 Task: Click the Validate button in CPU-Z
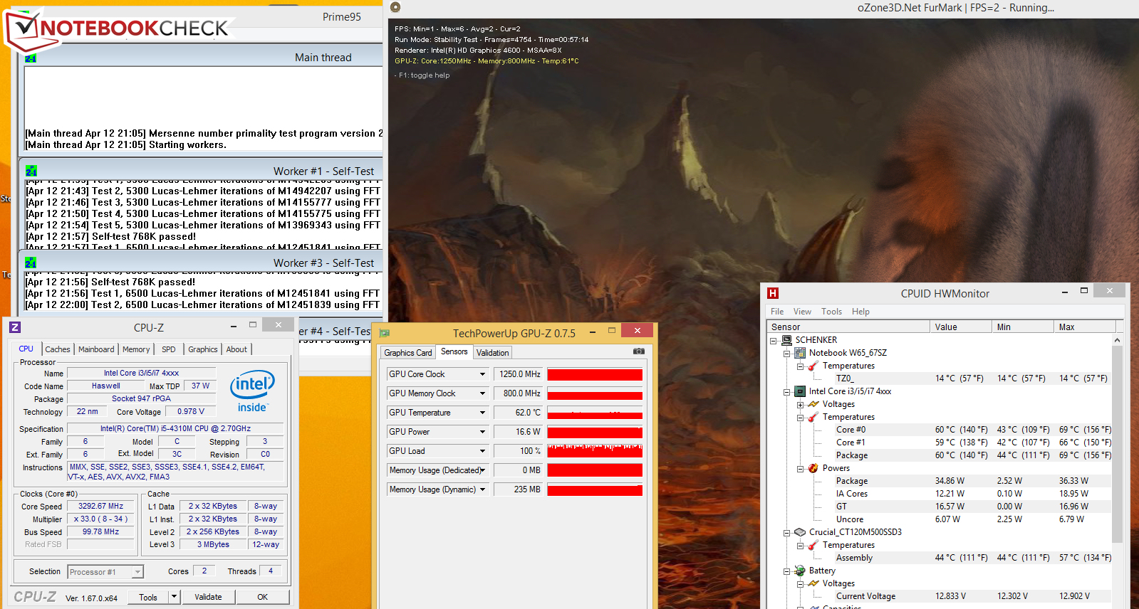tap(208, 597)
